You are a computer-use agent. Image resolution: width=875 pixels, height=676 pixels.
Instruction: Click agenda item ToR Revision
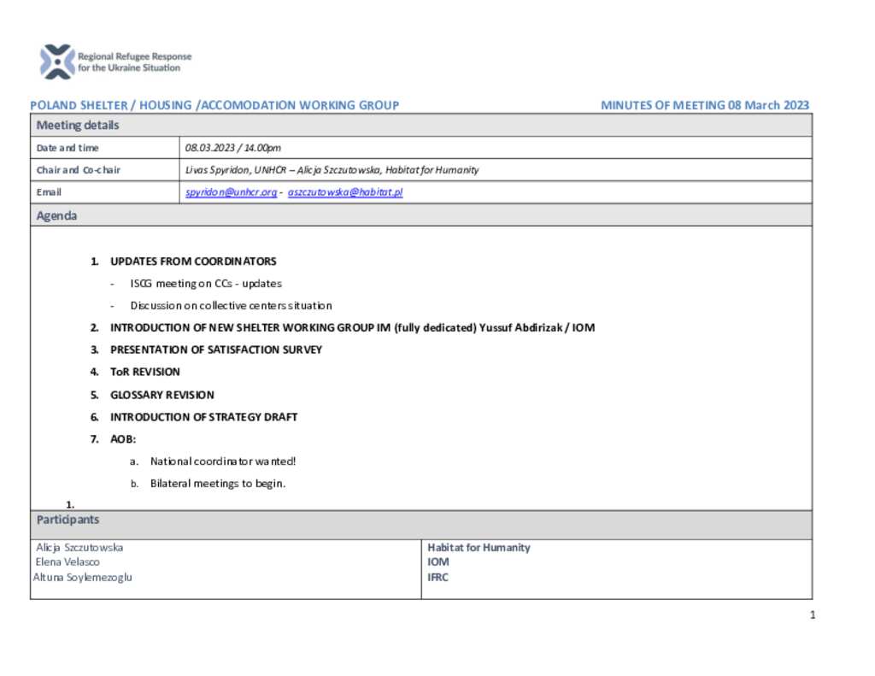145,373
